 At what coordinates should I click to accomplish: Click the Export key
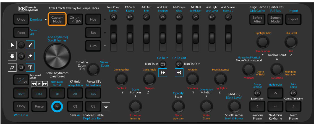[293, 19]
